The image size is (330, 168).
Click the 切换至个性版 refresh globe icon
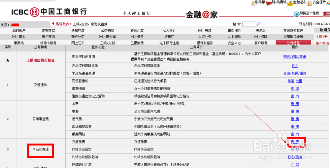(x=297, y=14)
